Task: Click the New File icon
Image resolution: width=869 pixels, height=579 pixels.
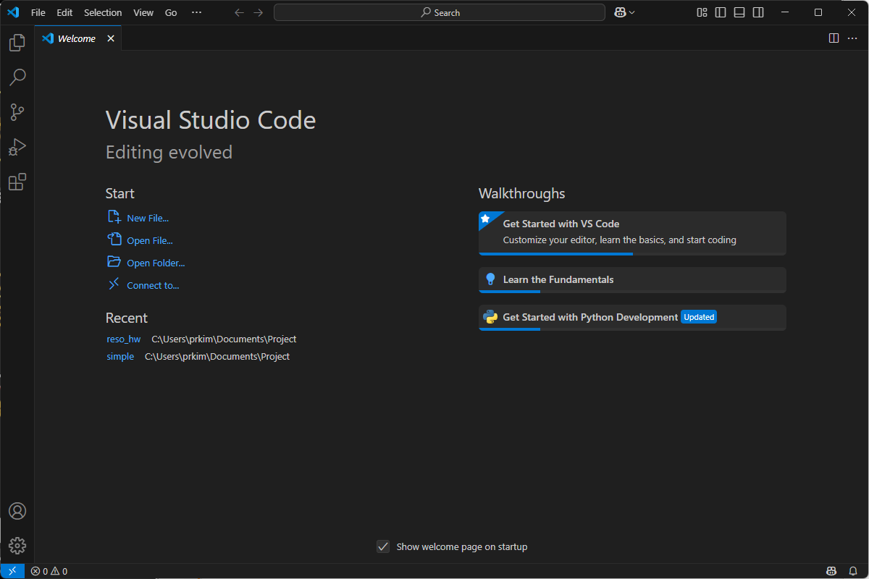Action: [x=114, y=217]
